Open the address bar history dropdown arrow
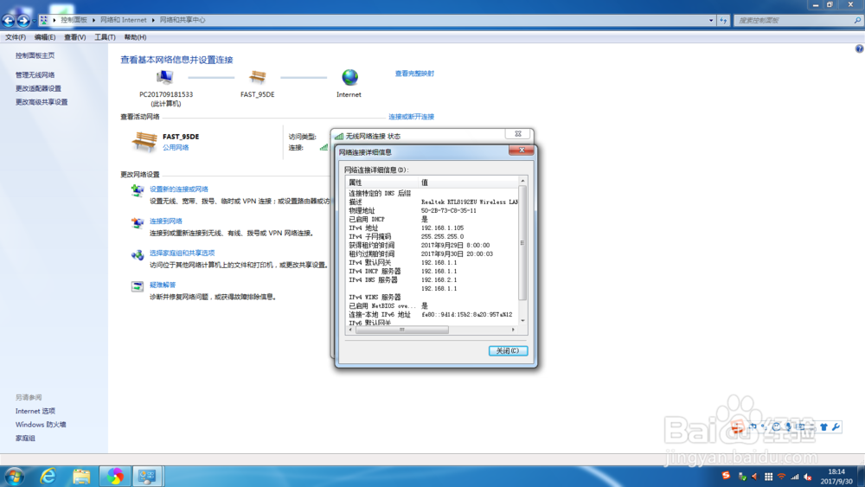865x487 pixels. click(710, 20)
